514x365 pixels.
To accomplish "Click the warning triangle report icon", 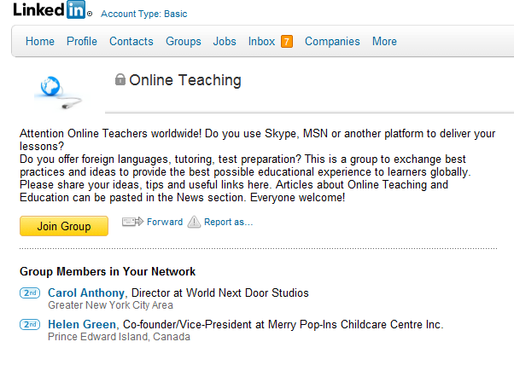I will 194,222.
